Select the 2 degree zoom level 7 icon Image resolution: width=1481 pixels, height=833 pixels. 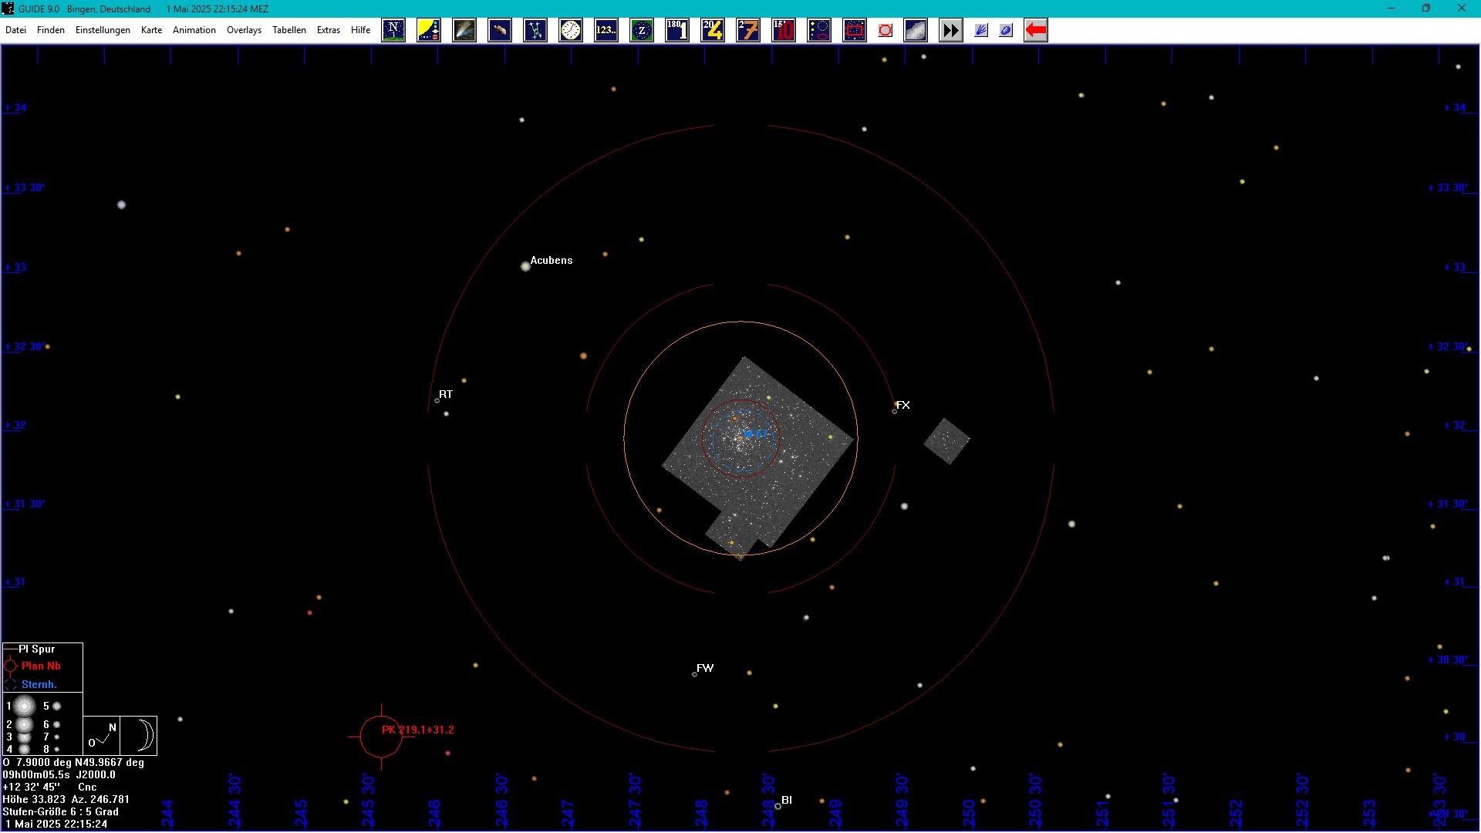(x=748, y=31)
